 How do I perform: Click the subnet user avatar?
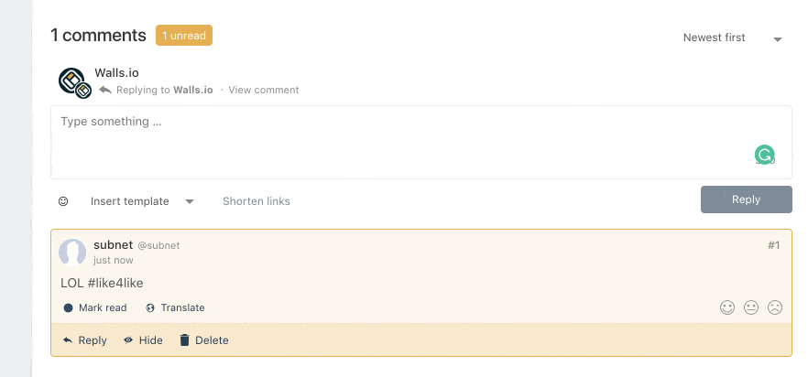pos(72,253)
